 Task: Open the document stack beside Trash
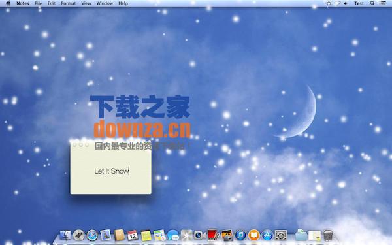point(314,235)
